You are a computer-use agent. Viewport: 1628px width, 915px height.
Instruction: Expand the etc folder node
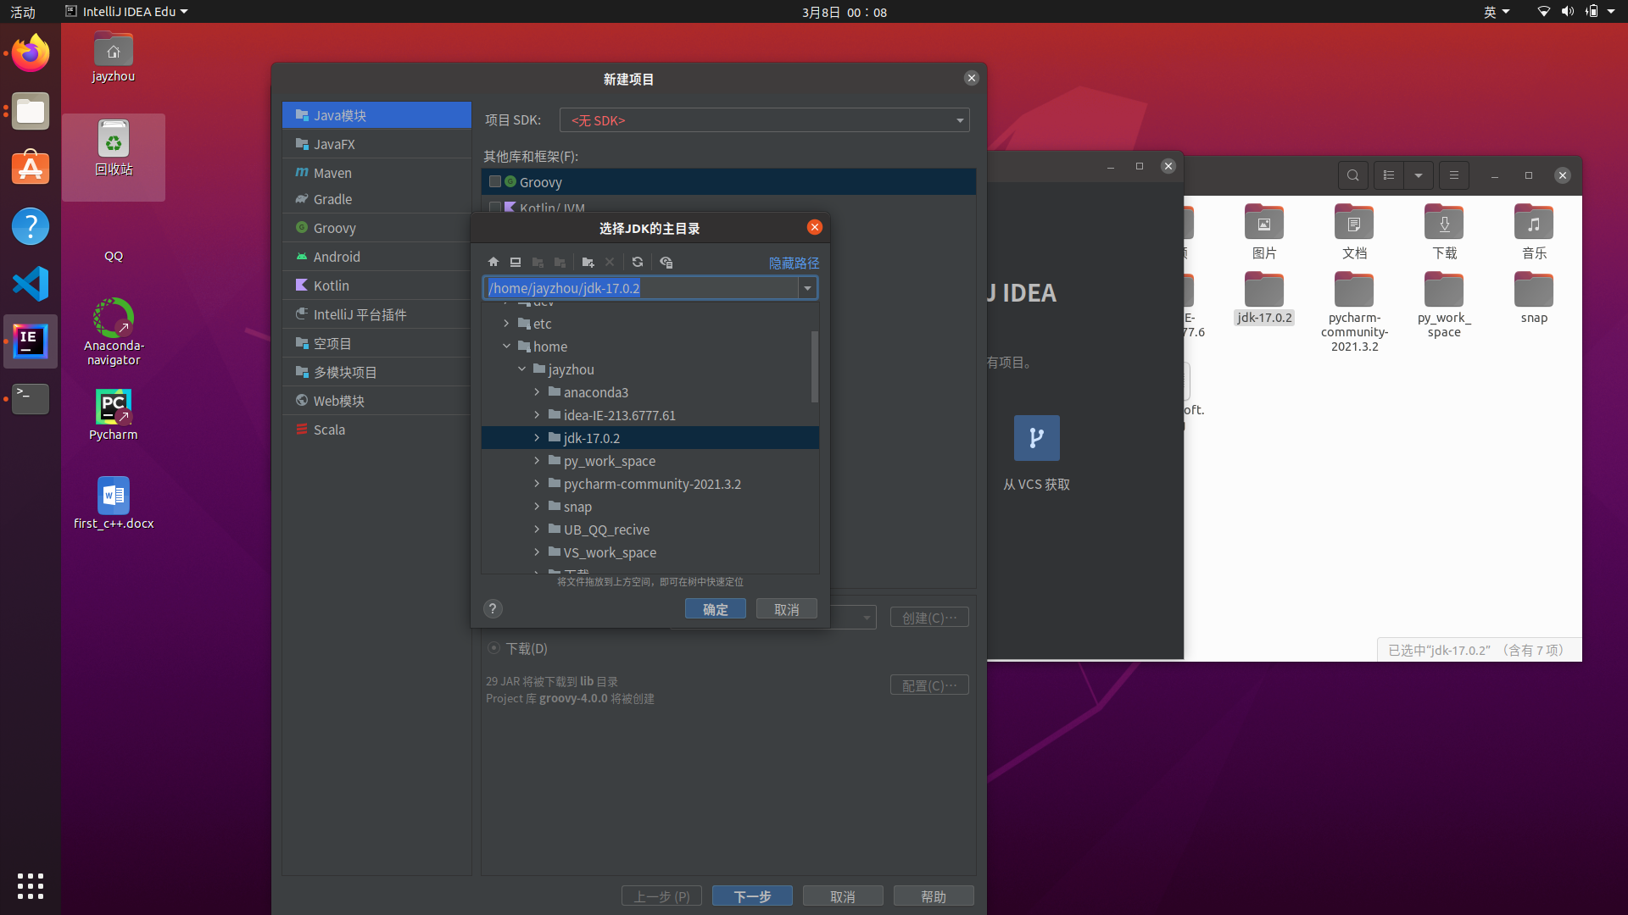(506, 324)
